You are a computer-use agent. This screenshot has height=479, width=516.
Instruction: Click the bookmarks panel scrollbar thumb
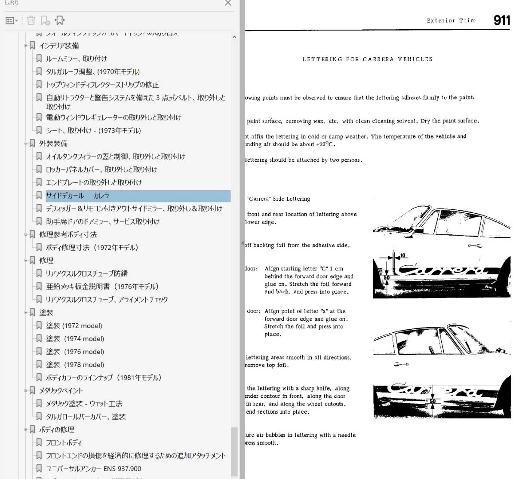pos(234,451)
